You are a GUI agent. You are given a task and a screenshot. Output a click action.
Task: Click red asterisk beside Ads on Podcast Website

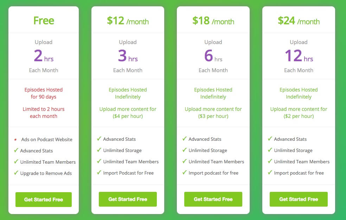(15, 140)
